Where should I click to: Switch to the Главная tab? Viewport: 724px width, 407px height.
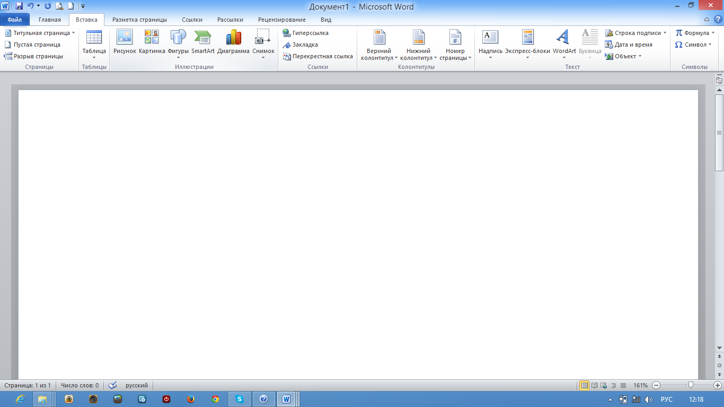click(50, 20)
